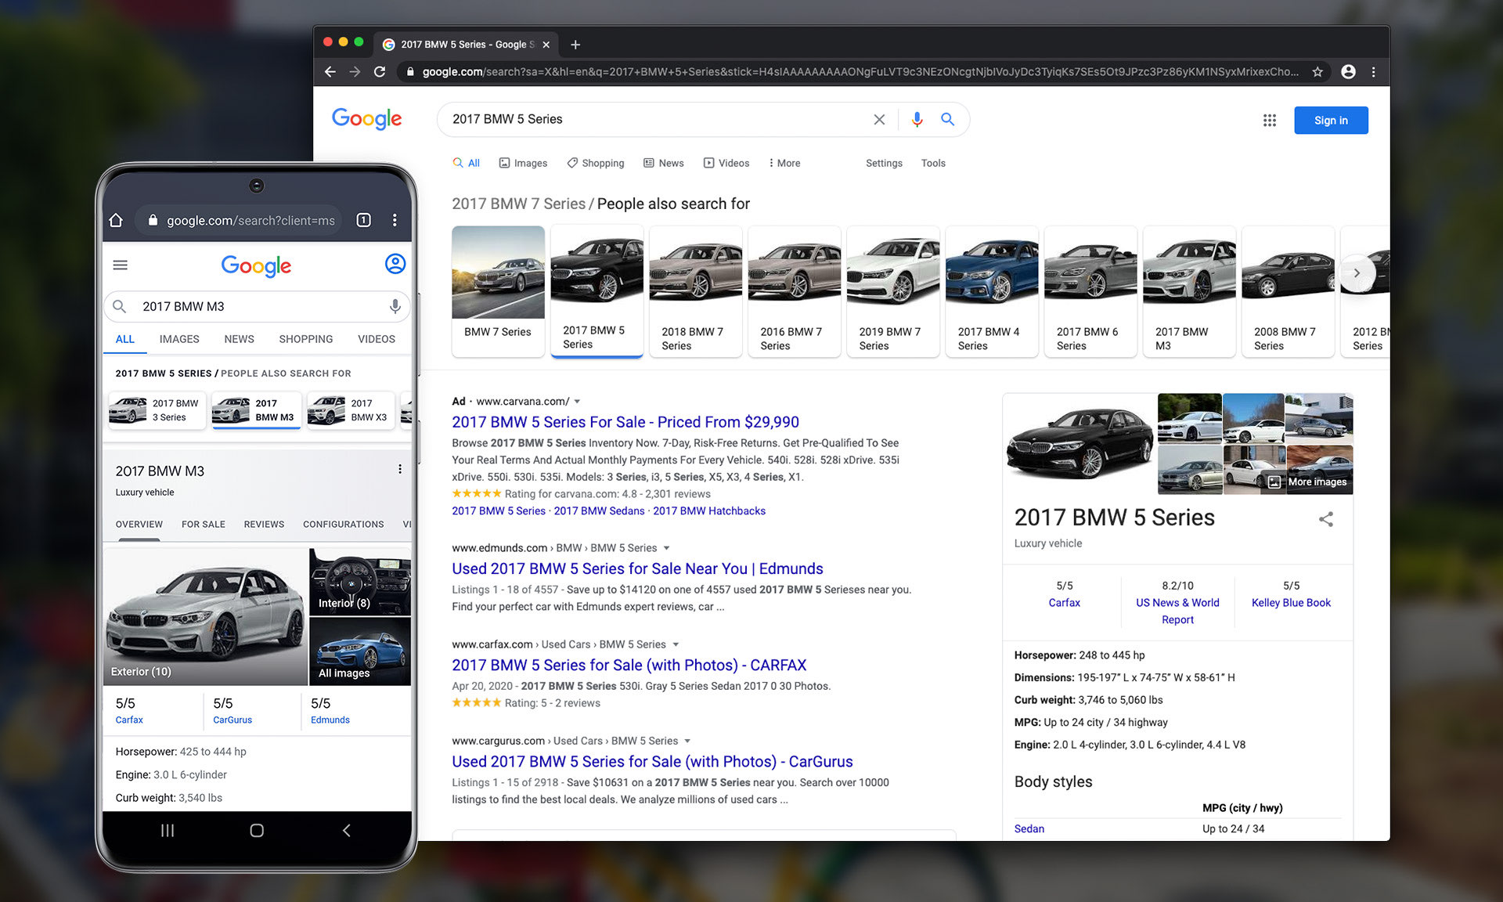The width and height of the screenshot is (1503, 902).
Task: Tap the microphone in phone search box
Action: coord(395,306)
